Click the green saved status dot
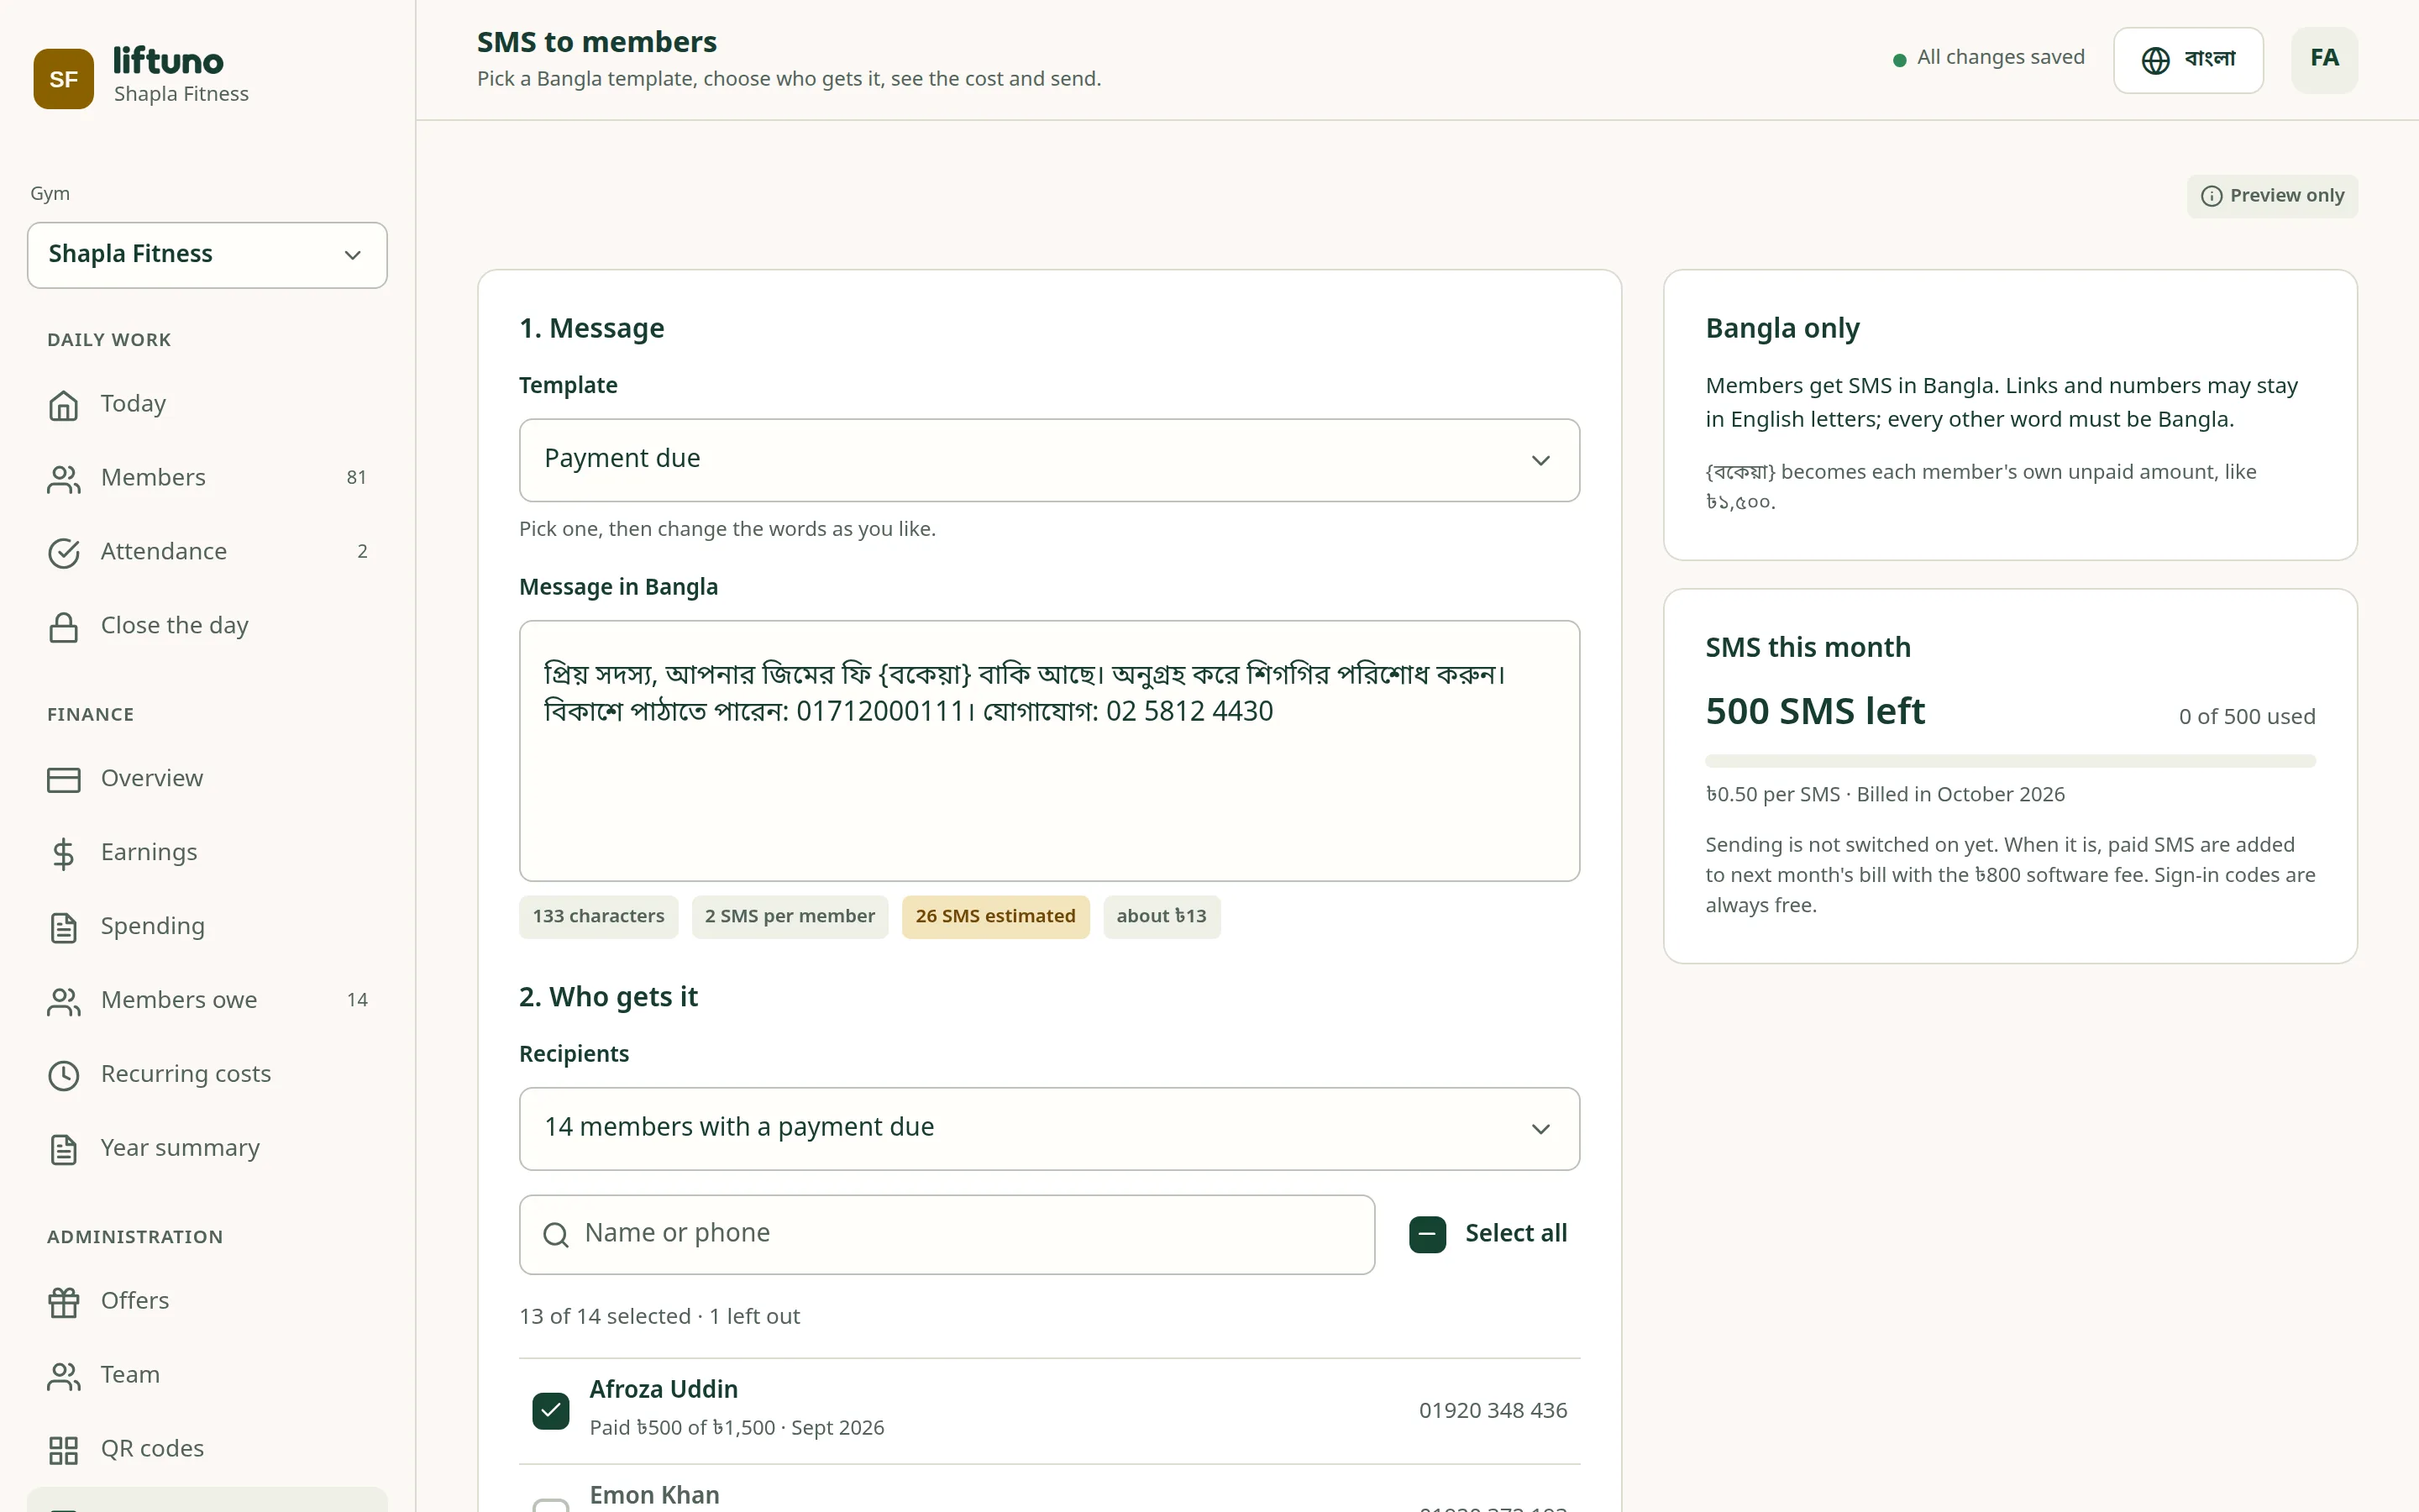Viewport: 2419px width, 1512px height. pyautogui.click(x=1899, y=60)
